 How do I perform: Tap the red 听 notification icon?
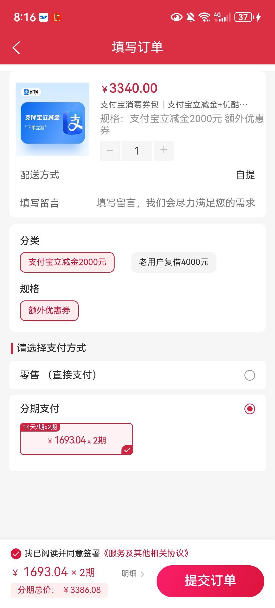coord(57,17)
